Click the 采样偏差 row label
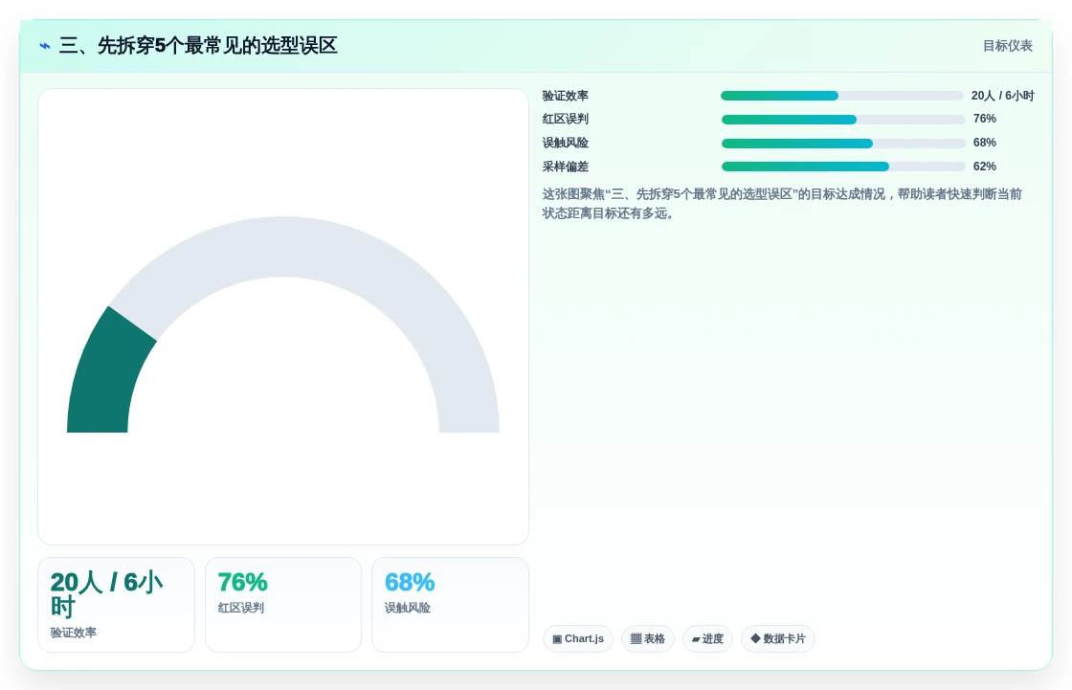This screenshot has height=690, width=1072. 566,167
